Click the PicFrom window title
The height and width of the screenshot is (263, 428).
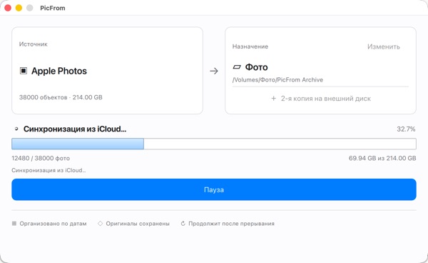coord(53,8)
